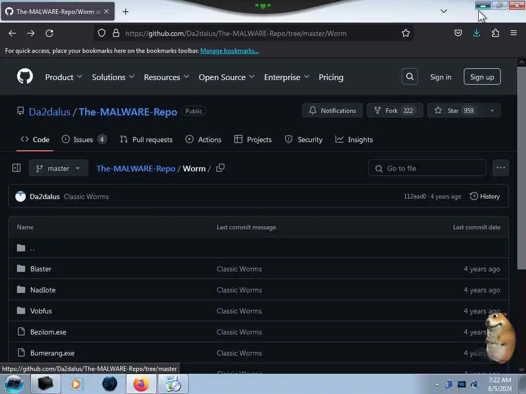
Task: Click commit hash 112ead0
Action: tap(415, 196)
